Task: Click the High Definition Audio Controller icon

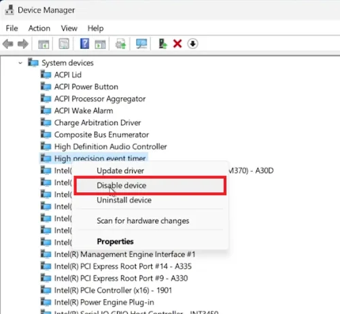Action: [x=46, y=146]
